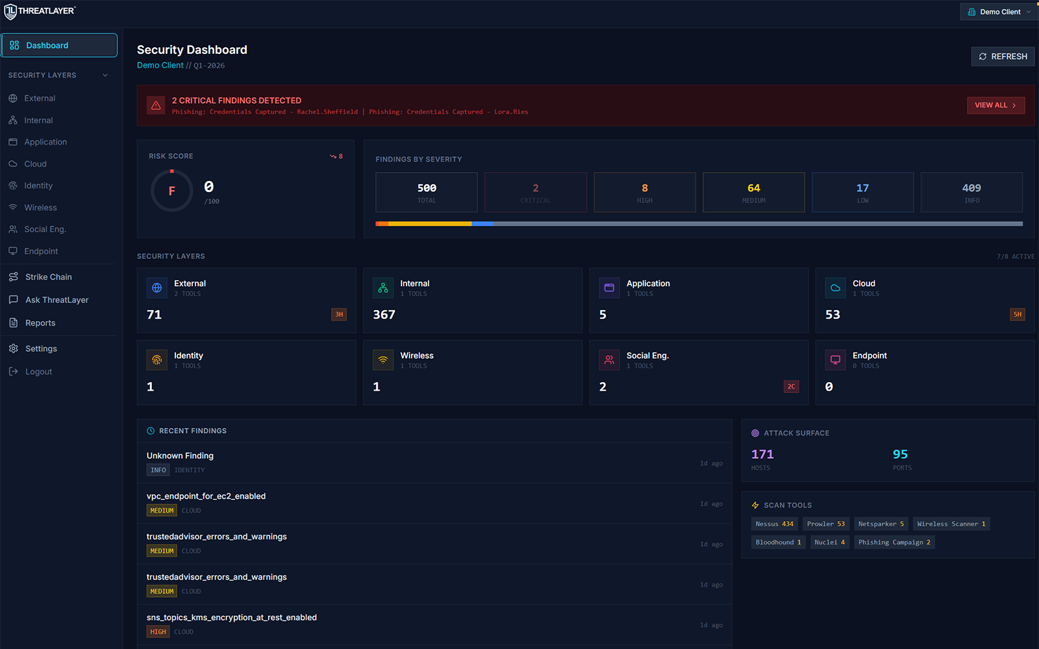Open the Internal layer network icon in sidebar

tap(13, 120)
